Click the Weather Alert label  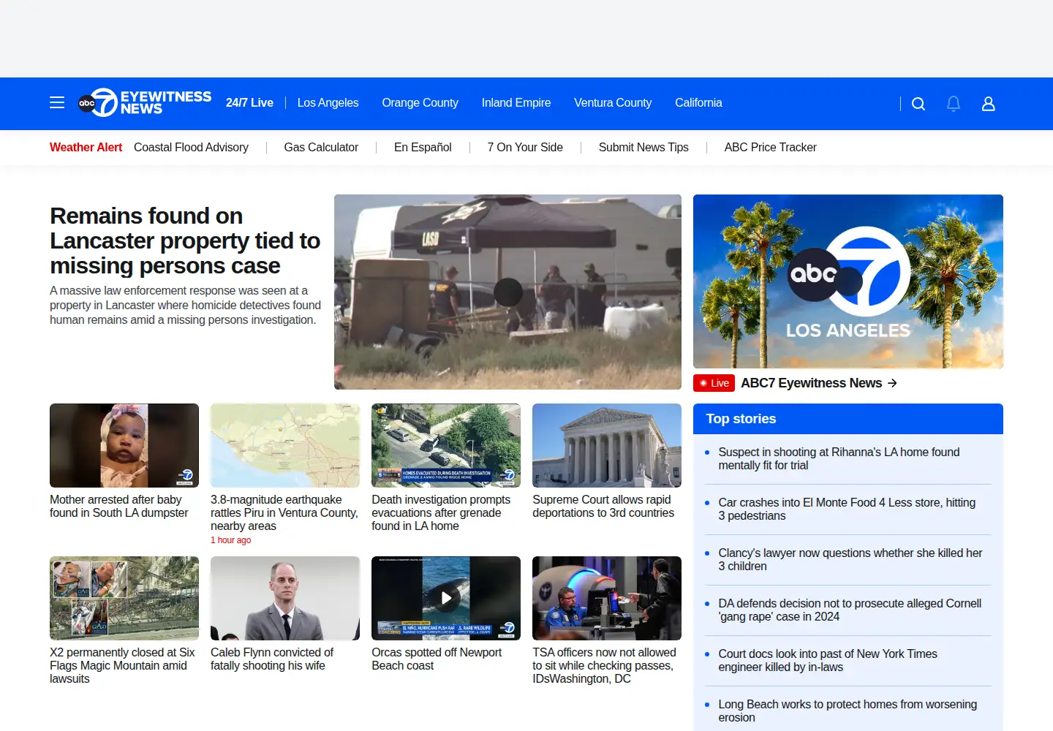tap(86, 148)
